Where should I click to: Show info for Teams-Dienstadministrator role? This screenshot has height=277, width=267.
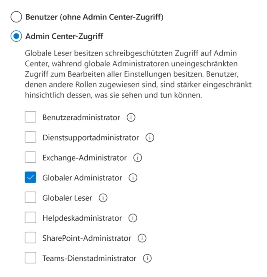(x=147, y=259)
